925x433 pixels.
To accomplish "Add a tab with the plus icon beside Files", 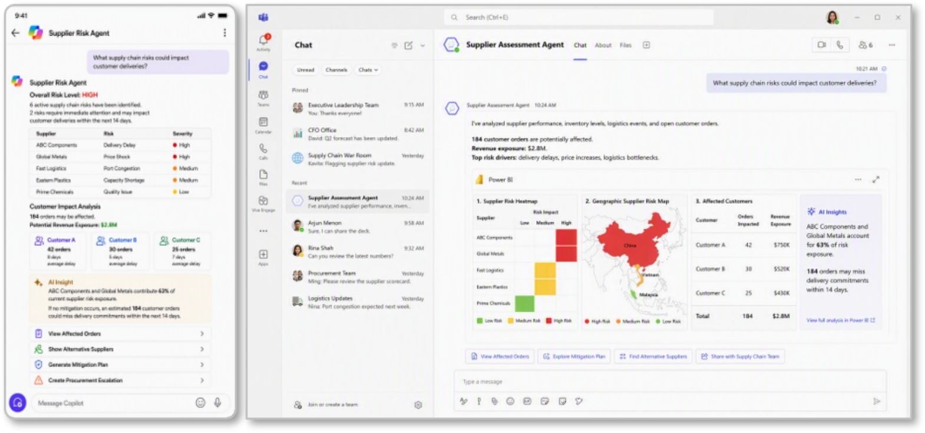I will click(646, 45).
